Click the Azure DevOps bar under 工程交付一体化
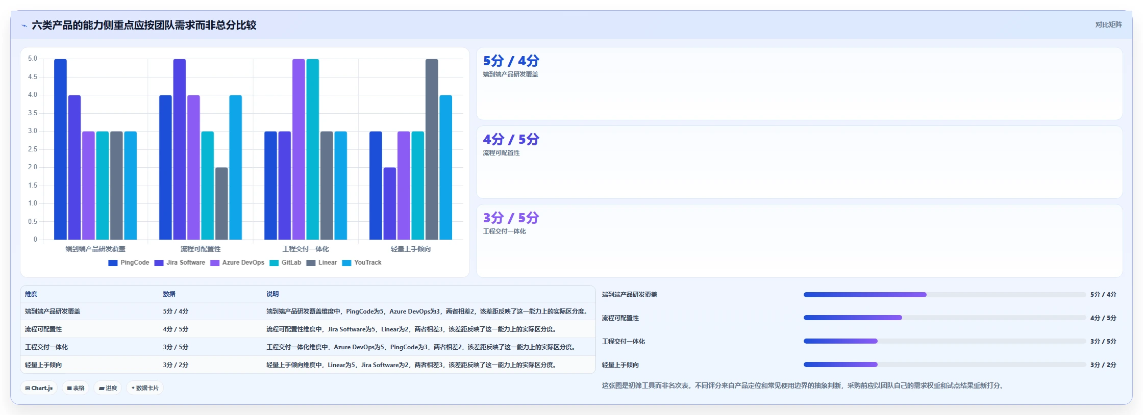The height and width of the screenshot is (415, 1143). (299, 149)
